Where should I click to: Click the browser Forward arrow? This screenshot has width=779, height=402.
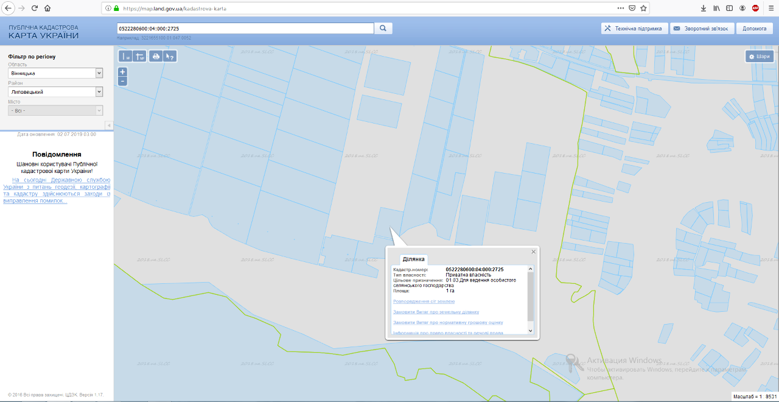click(x=22, y=9)
